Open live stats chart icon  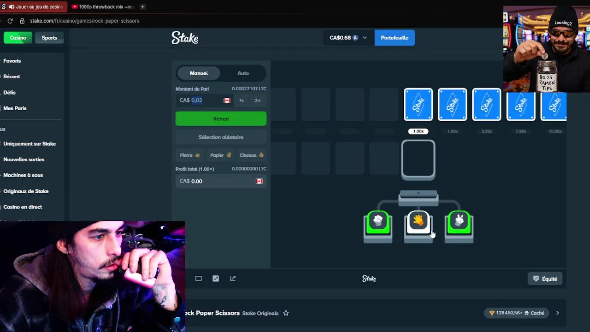pyautogui.click(x=216, y=279)
